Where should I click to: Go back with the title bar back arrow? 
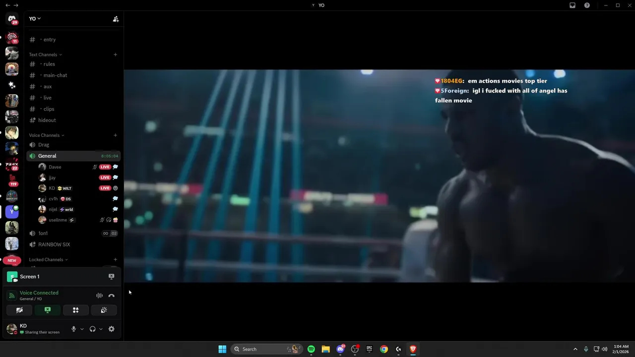[x=7, y=5]
